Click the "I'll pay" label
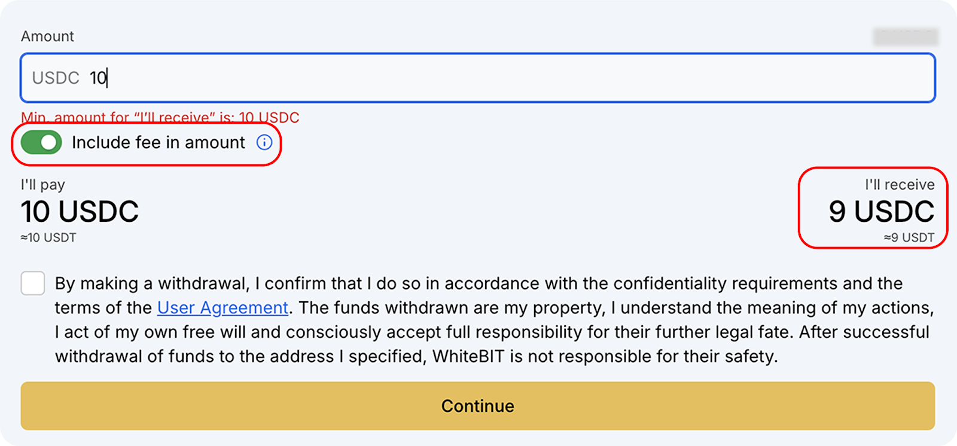957x446 pixels. tap(43, 185)
